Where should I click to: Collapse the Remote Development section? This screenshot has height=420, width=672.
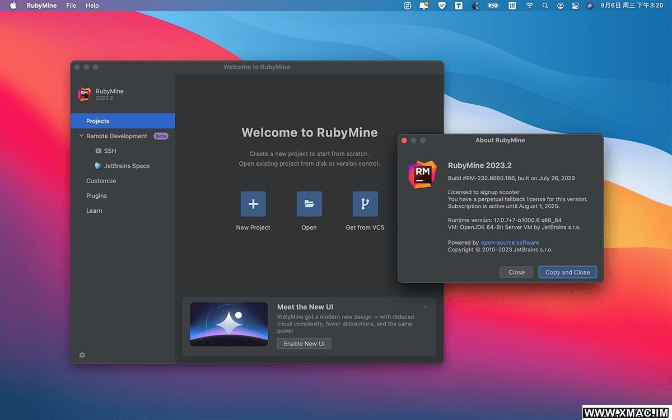click(81, 136)
